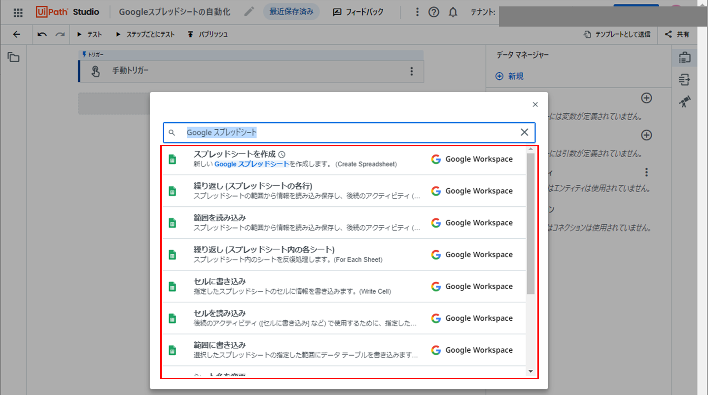Select the 手動トリガー trigger card
Screen dimensions: 708x395
point(251,71)
